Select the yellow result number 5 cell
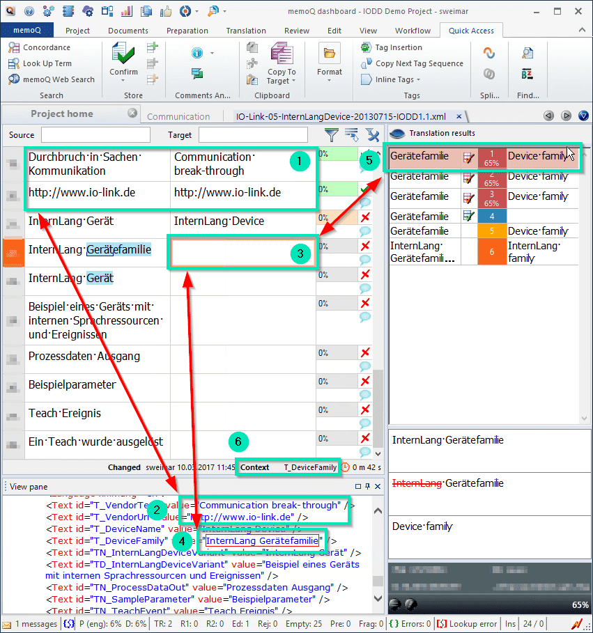The width and height of the screenshot is (593, 633). coord(492,231)
